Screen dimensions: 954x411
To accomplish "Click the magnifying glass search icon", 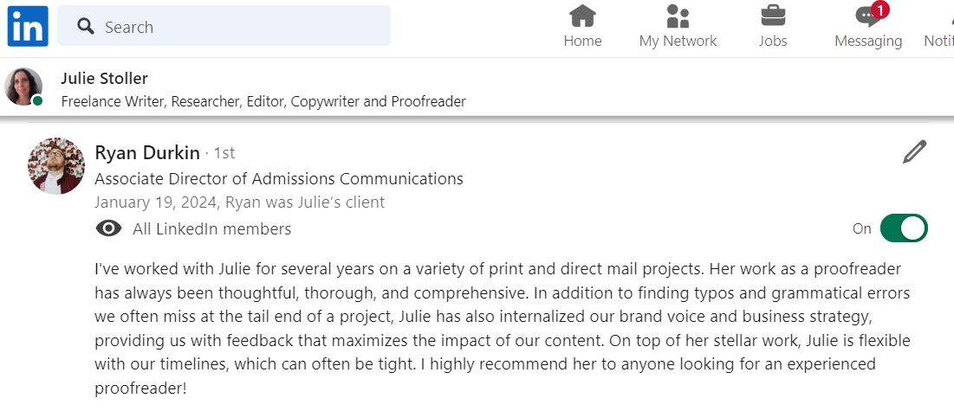I will click(x=86, y=26).
